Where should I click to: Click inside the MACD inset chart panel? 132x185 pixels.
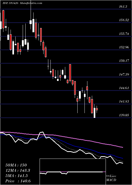coord(73,172)
